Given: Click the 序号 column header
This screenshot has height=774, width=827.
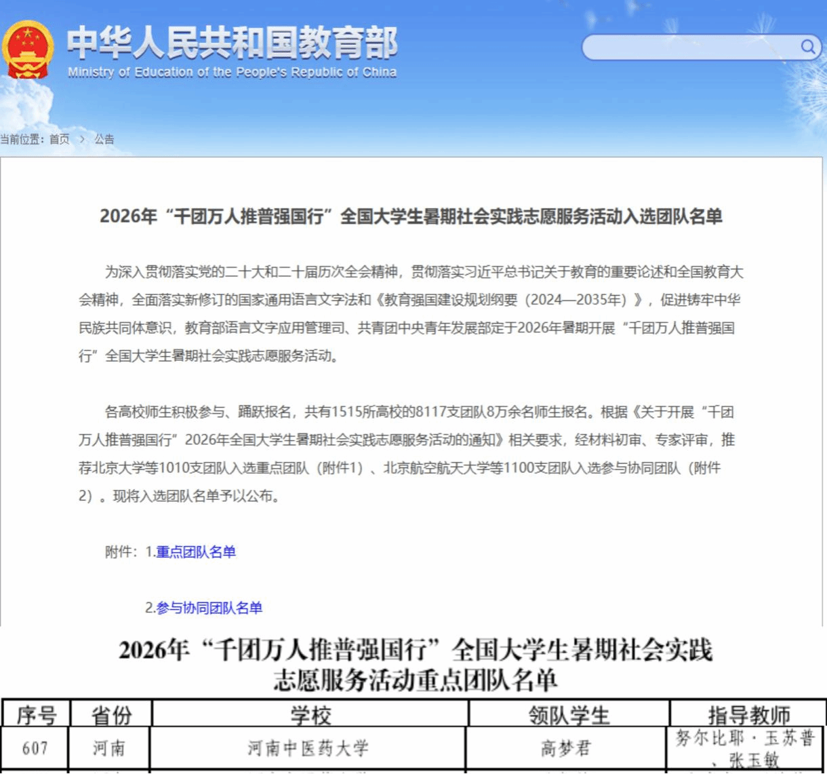Looking at the screenshot, I should [x=36, y=714].
